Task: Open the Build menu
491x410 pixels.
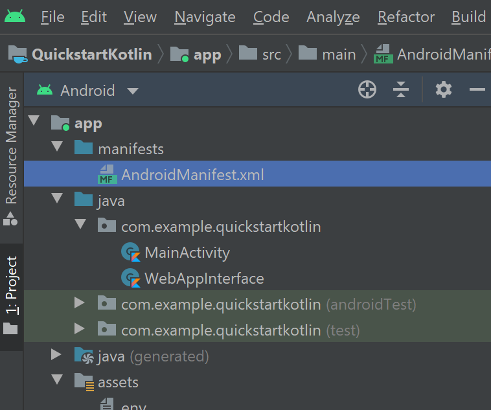Action: 468,17
